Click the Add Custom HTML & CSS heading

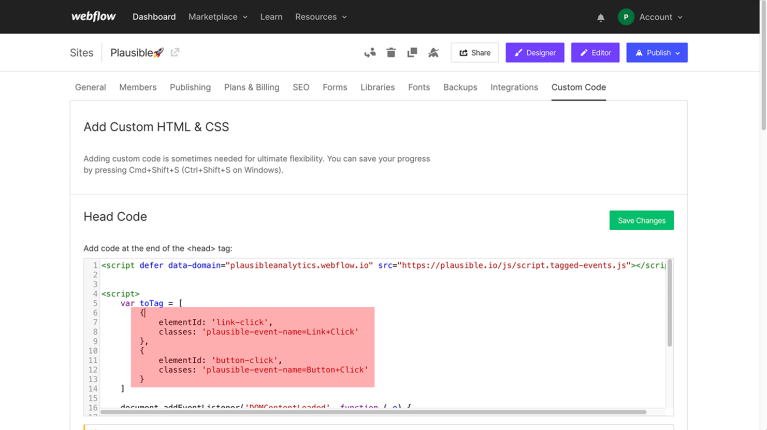[156, 127]
